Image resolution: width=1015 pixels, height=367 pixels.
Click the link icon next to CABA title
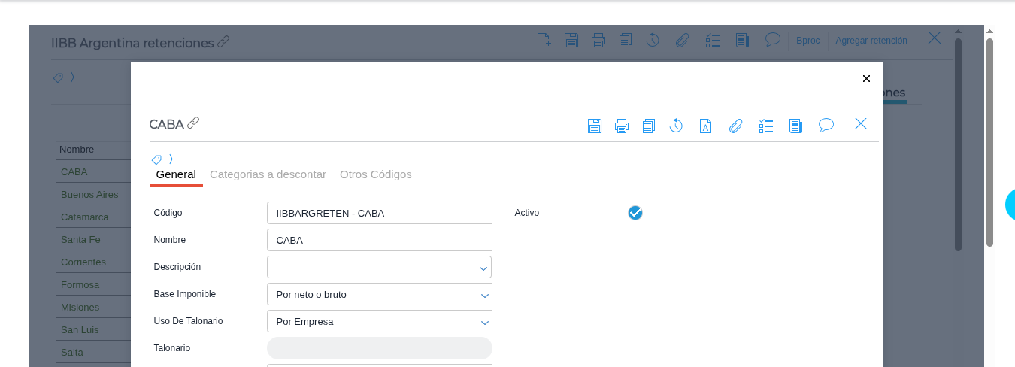[193, 123]
